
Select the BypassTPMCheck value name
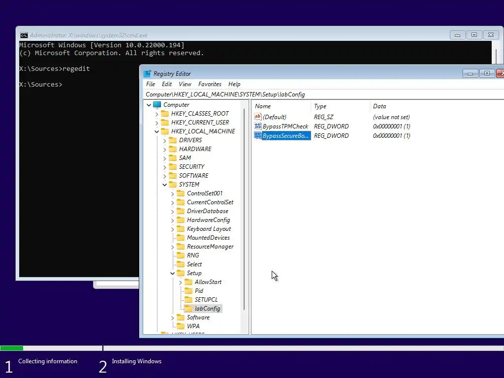point(285,126)
